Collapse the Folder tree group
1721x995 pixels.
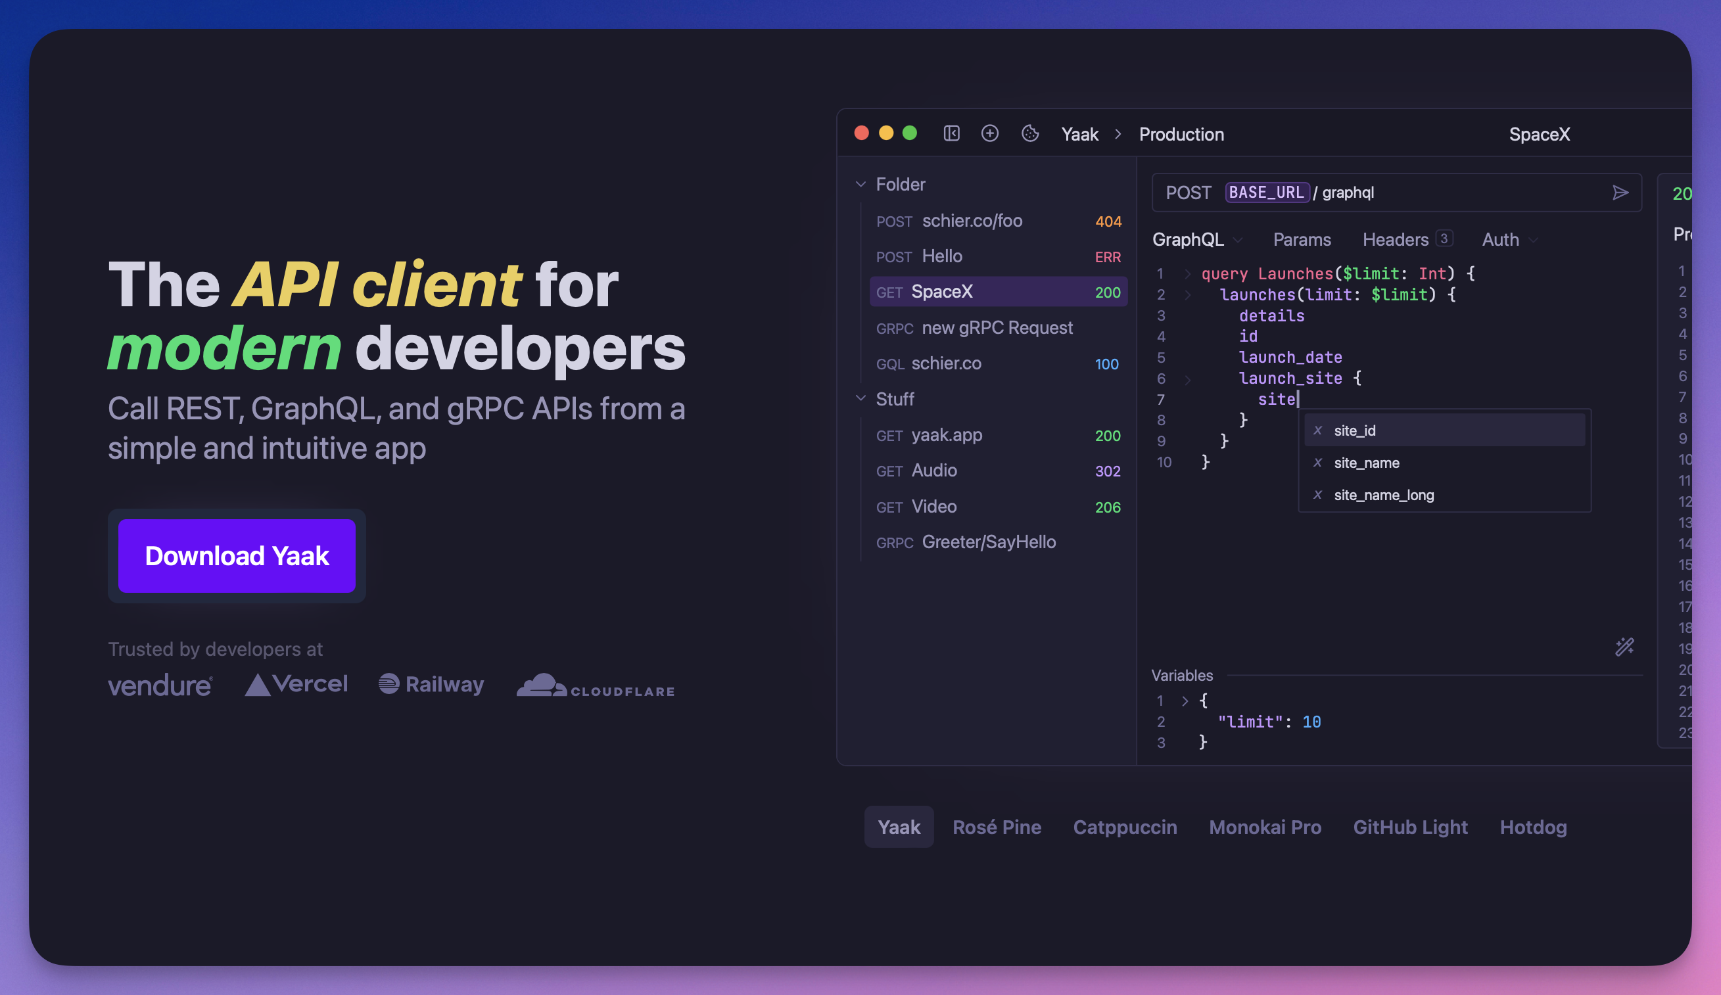(860, 185)
